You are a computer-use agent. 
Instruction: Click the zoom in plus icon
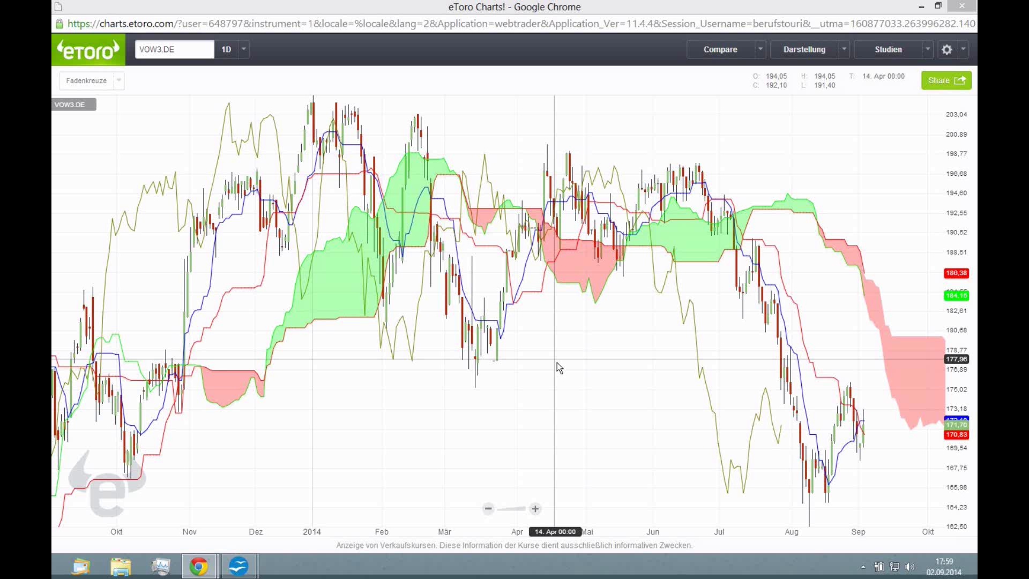coord(535,508)
